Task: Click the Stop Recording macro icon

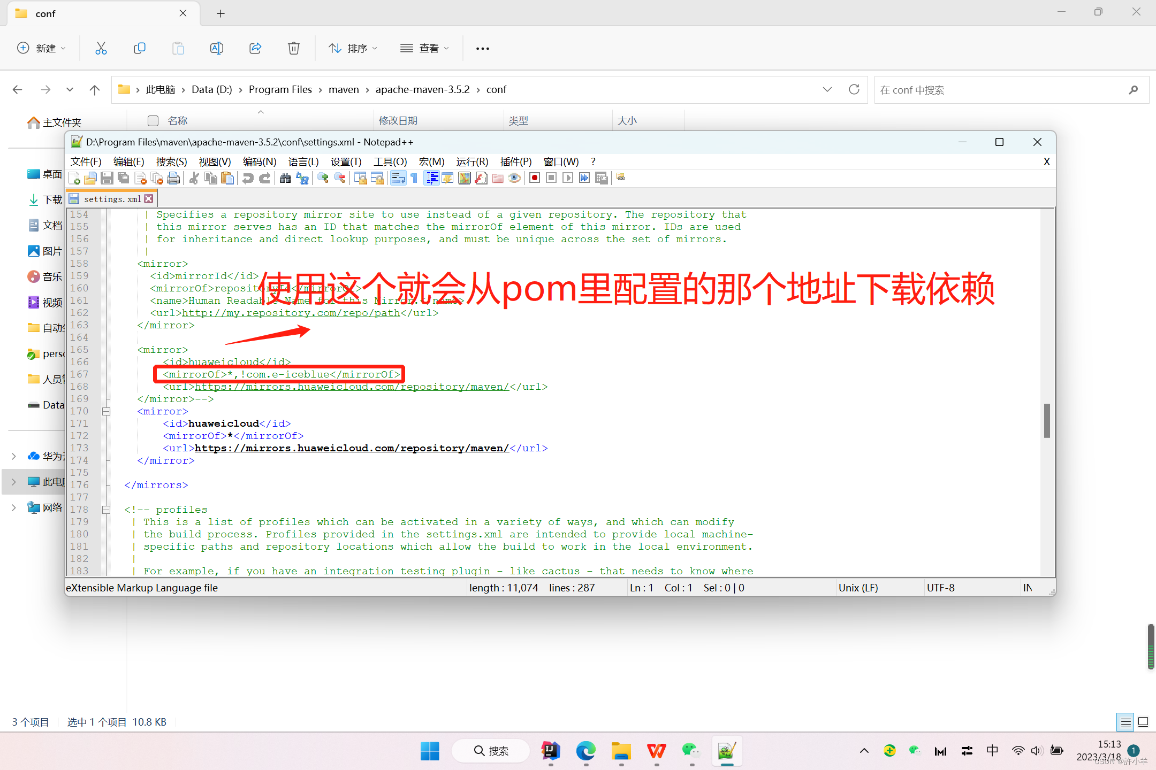Action: [x=551, y=178]
